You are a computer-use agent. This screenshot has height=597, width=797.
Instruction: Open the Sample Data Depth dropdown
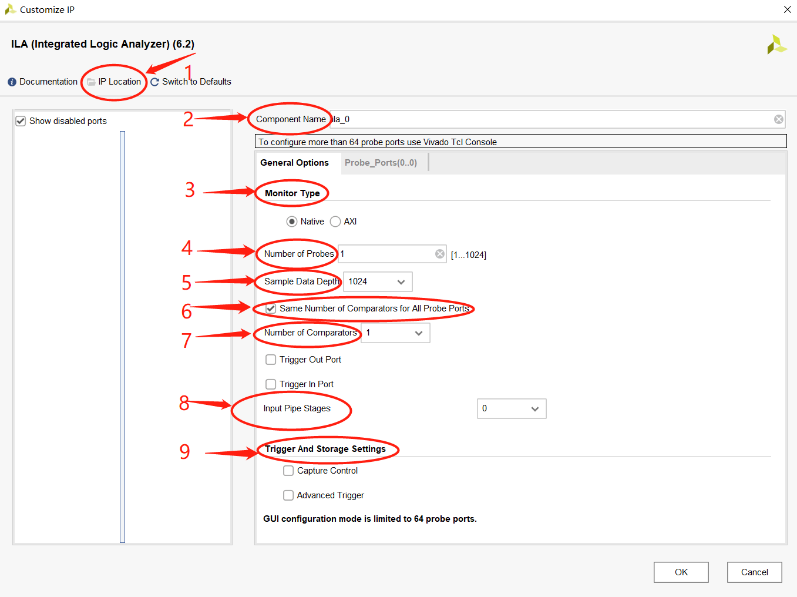pyautogui.click(x=378, y=281)
